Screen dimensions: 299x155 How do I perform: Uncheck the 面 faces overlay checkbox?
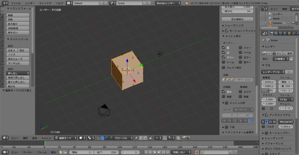(x=224, y=48)
